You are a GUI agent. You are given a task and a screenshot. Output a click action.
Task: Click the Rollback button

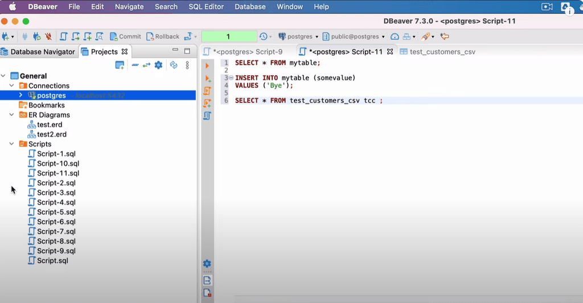tap(163, 36)
